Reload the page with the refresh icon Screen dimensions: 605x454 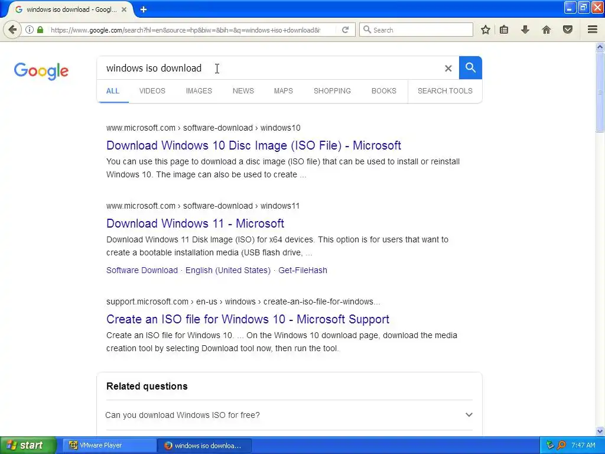[x=345, y=30]
